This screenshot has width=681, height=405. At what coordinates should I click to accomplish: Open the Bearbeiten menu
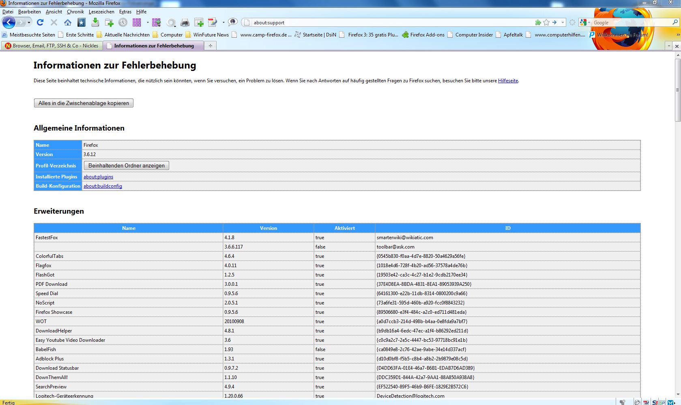(29, 12)
